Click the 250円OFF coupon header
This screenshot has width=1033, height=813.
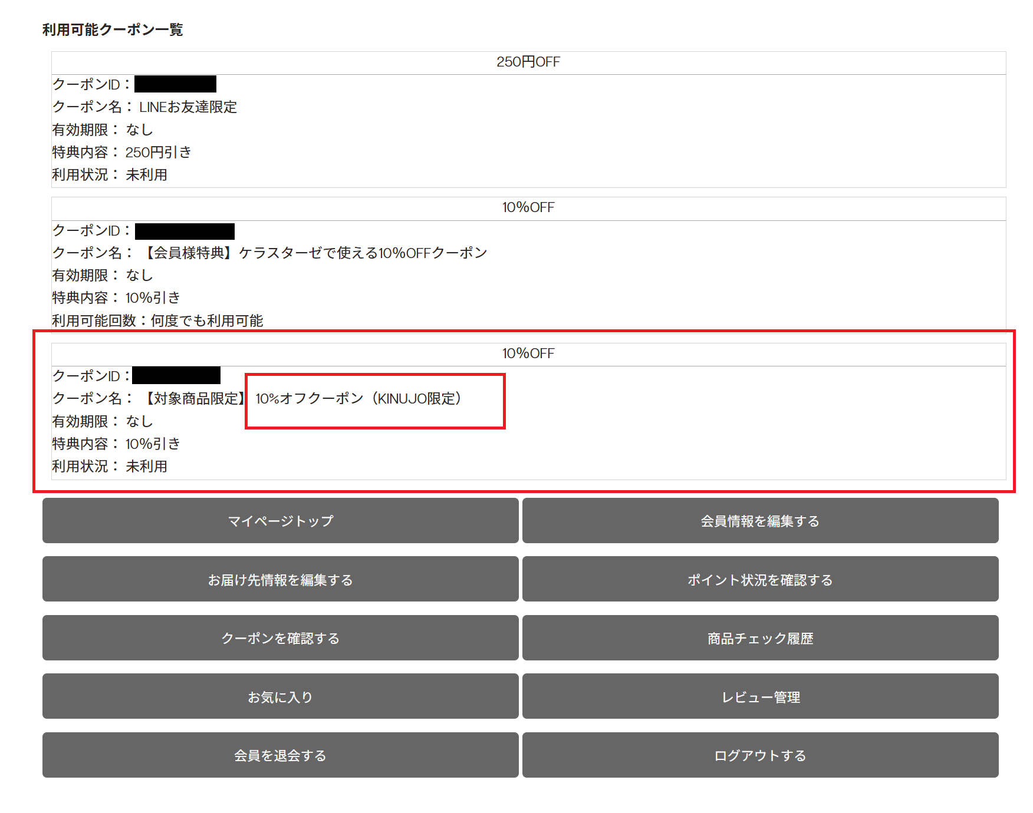pos(528,62)
